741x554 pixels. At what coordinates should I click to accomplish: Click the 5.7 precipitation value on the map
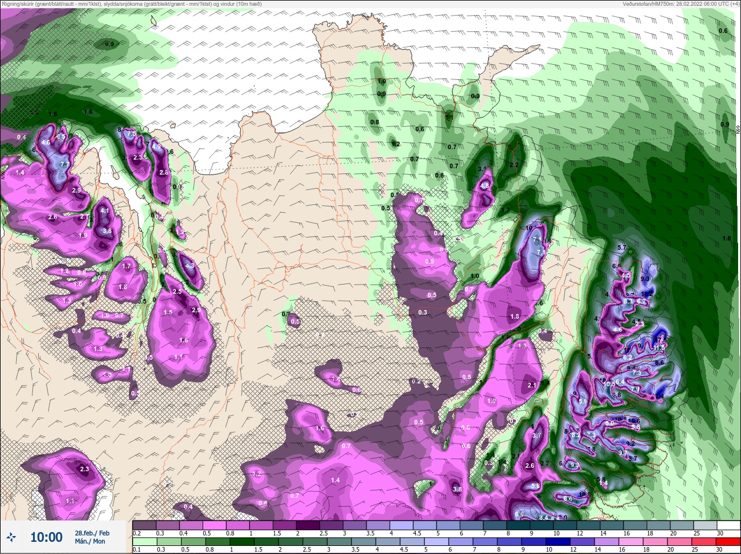pos(622,248)
